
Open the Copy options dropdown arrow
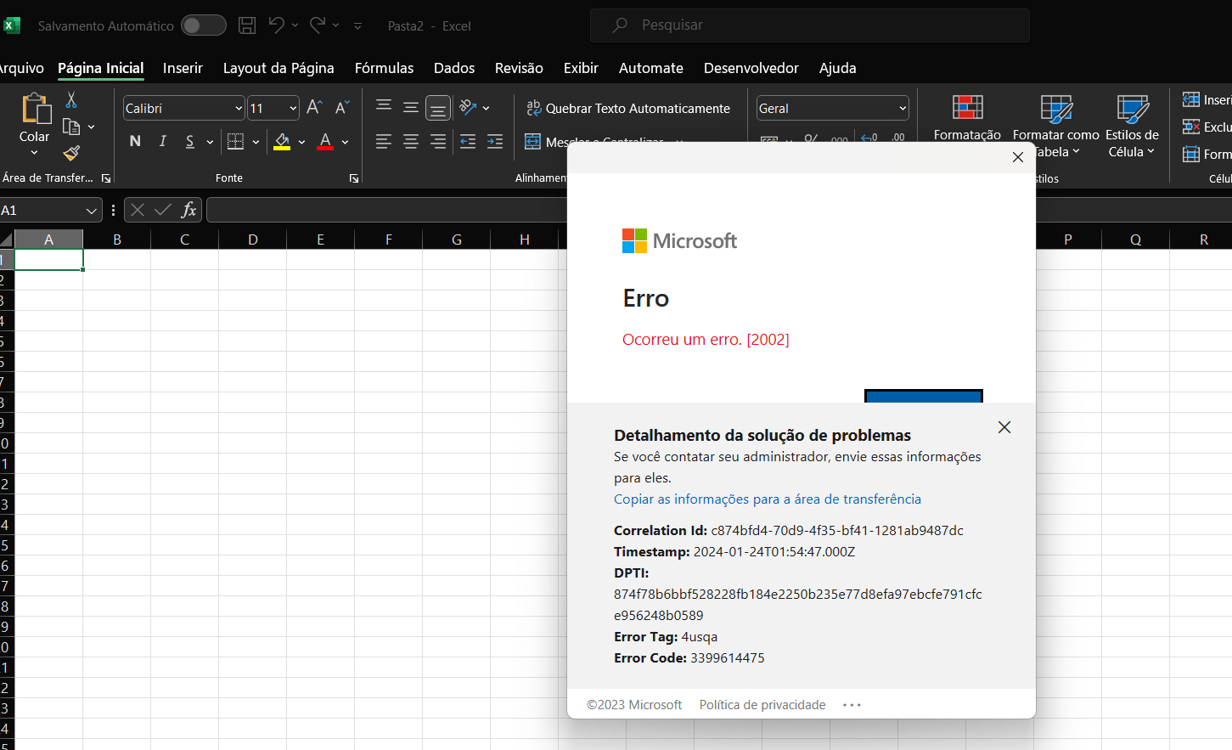point(91,127)
